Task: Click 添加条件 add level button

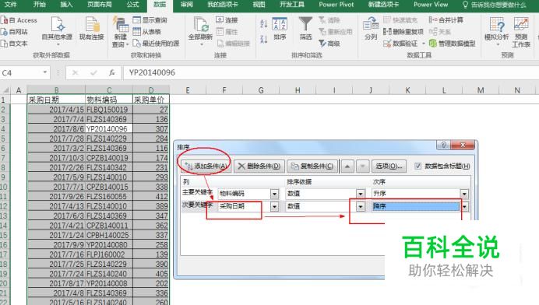Action: [x=206, y=167]
